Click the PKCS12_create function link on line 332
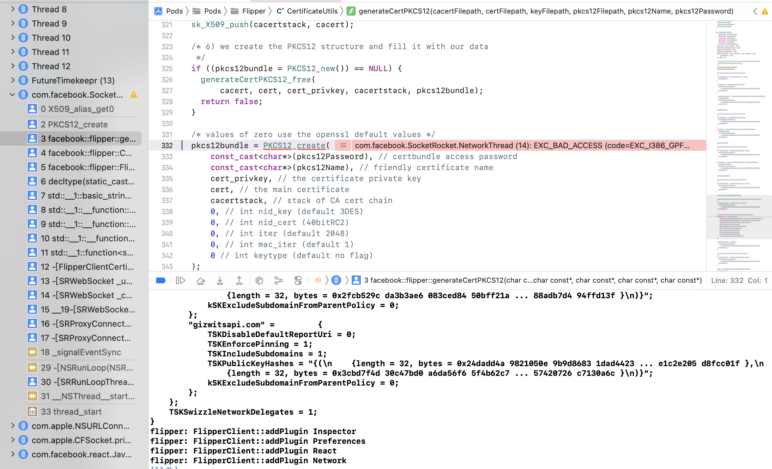This screenshot has width=772, height=469. click(x=294, y=146)
